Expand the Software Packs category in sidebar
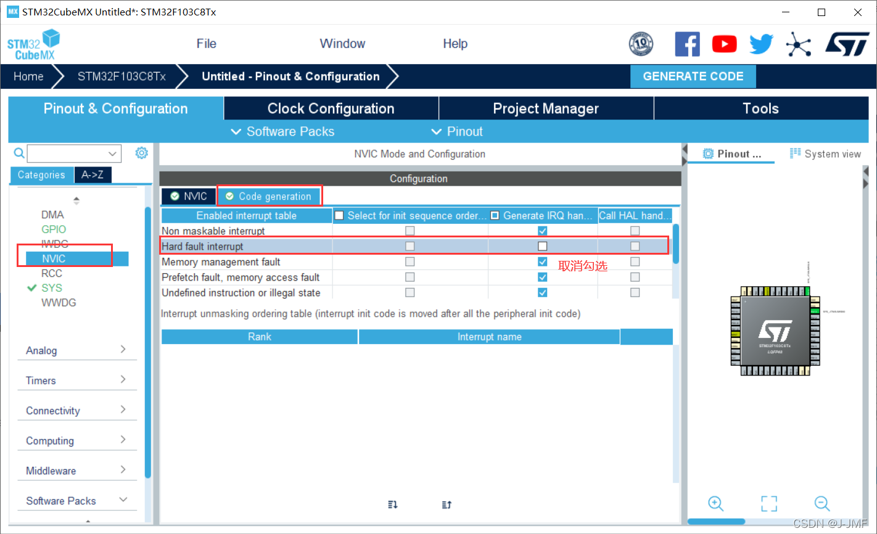877x534 pixels. [76, 501]
